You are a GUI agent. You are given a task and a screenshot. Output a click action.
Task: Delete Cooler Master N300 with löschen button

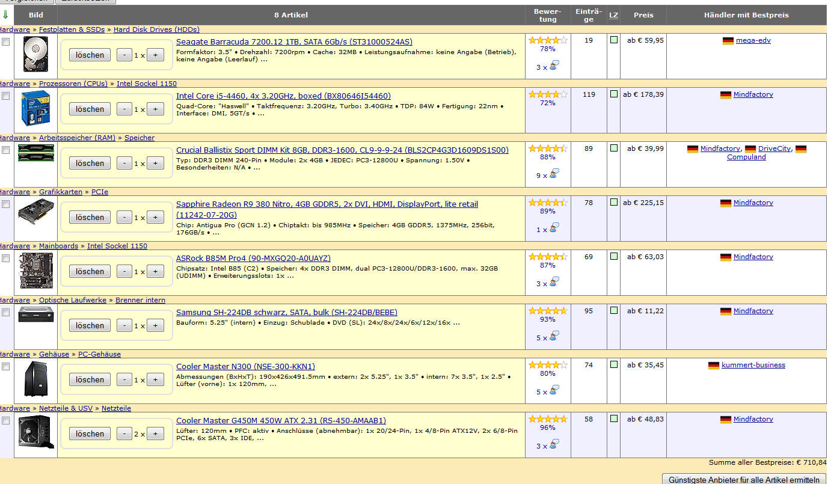(90, 379)
